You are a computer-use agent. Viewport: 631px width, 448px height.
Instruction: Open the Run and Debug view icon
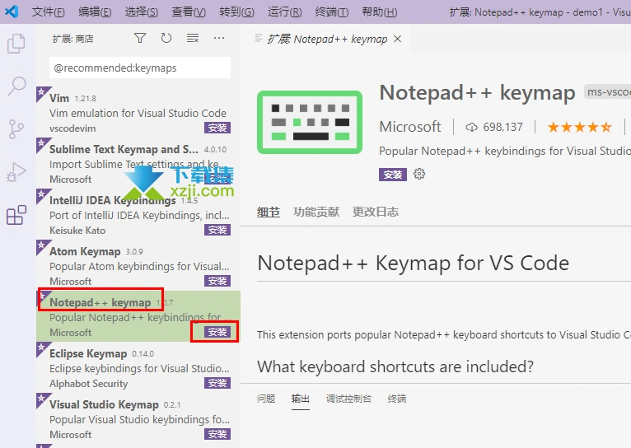pos(16,172)
